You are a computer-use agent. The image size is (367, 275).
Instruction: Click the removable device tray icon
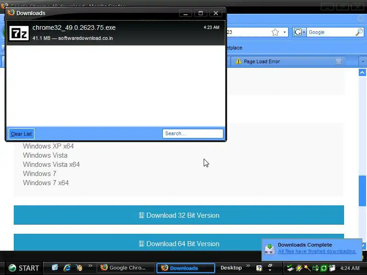coord(332,268)
